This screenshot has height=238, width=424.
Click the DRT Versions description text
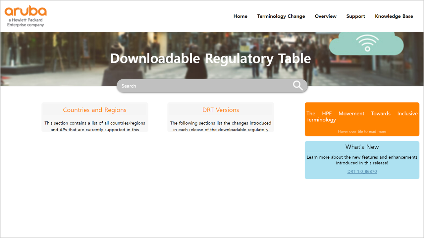221,126
